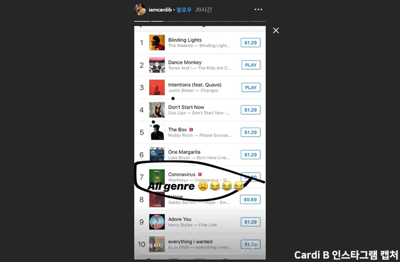Click the blue follow link beside iamcardib
Image resolution: width=400 pixels, height=262 pixels.
[x=184, y=10]
